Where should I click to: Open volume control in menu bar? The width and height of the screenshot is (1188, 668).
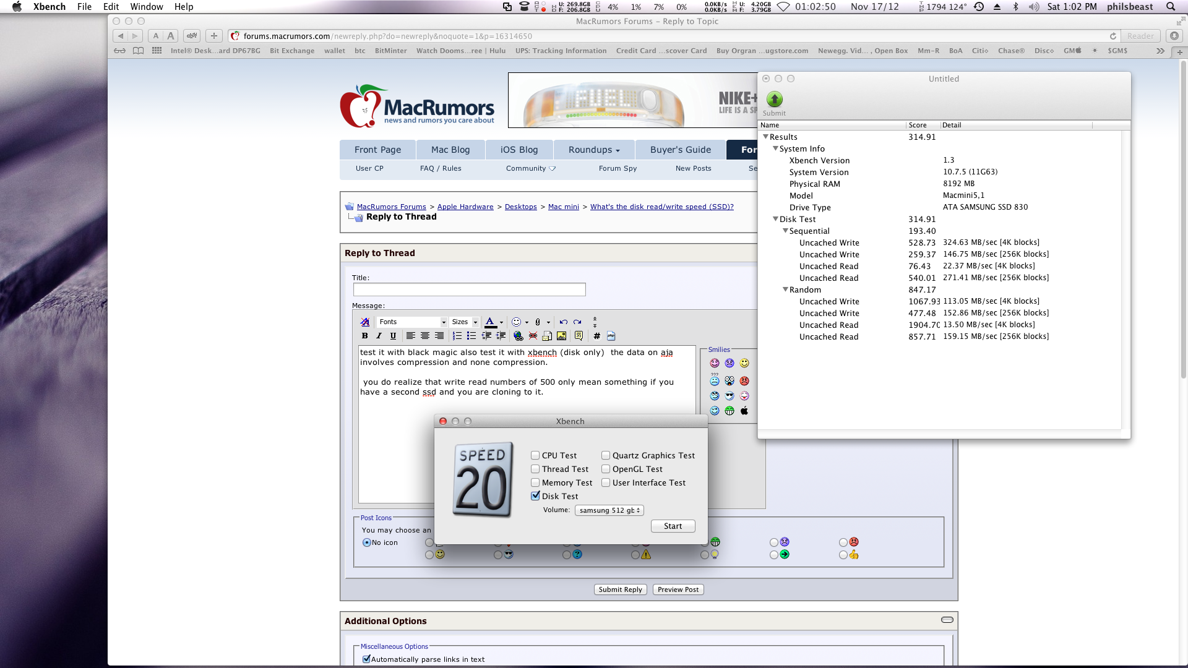pos(1034,7)
